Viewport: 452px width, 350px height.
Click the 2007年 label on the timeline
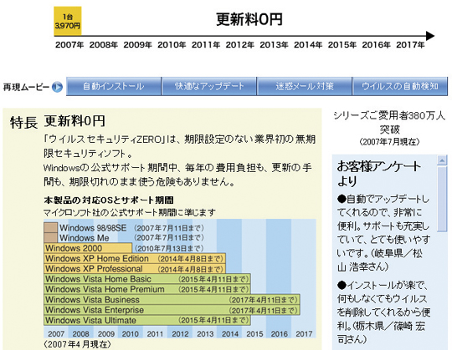click(x=69, y=45)
